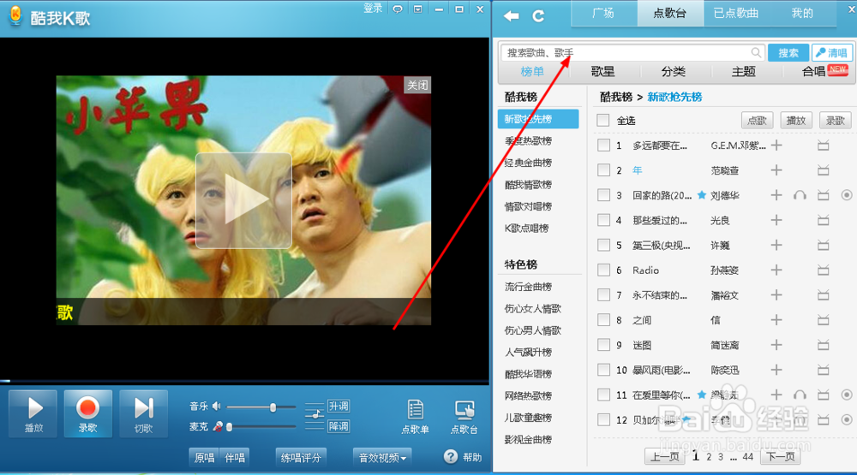Skip song using the 切歌 button
This screenshot has width=857, height=475.
click(143, 414)
